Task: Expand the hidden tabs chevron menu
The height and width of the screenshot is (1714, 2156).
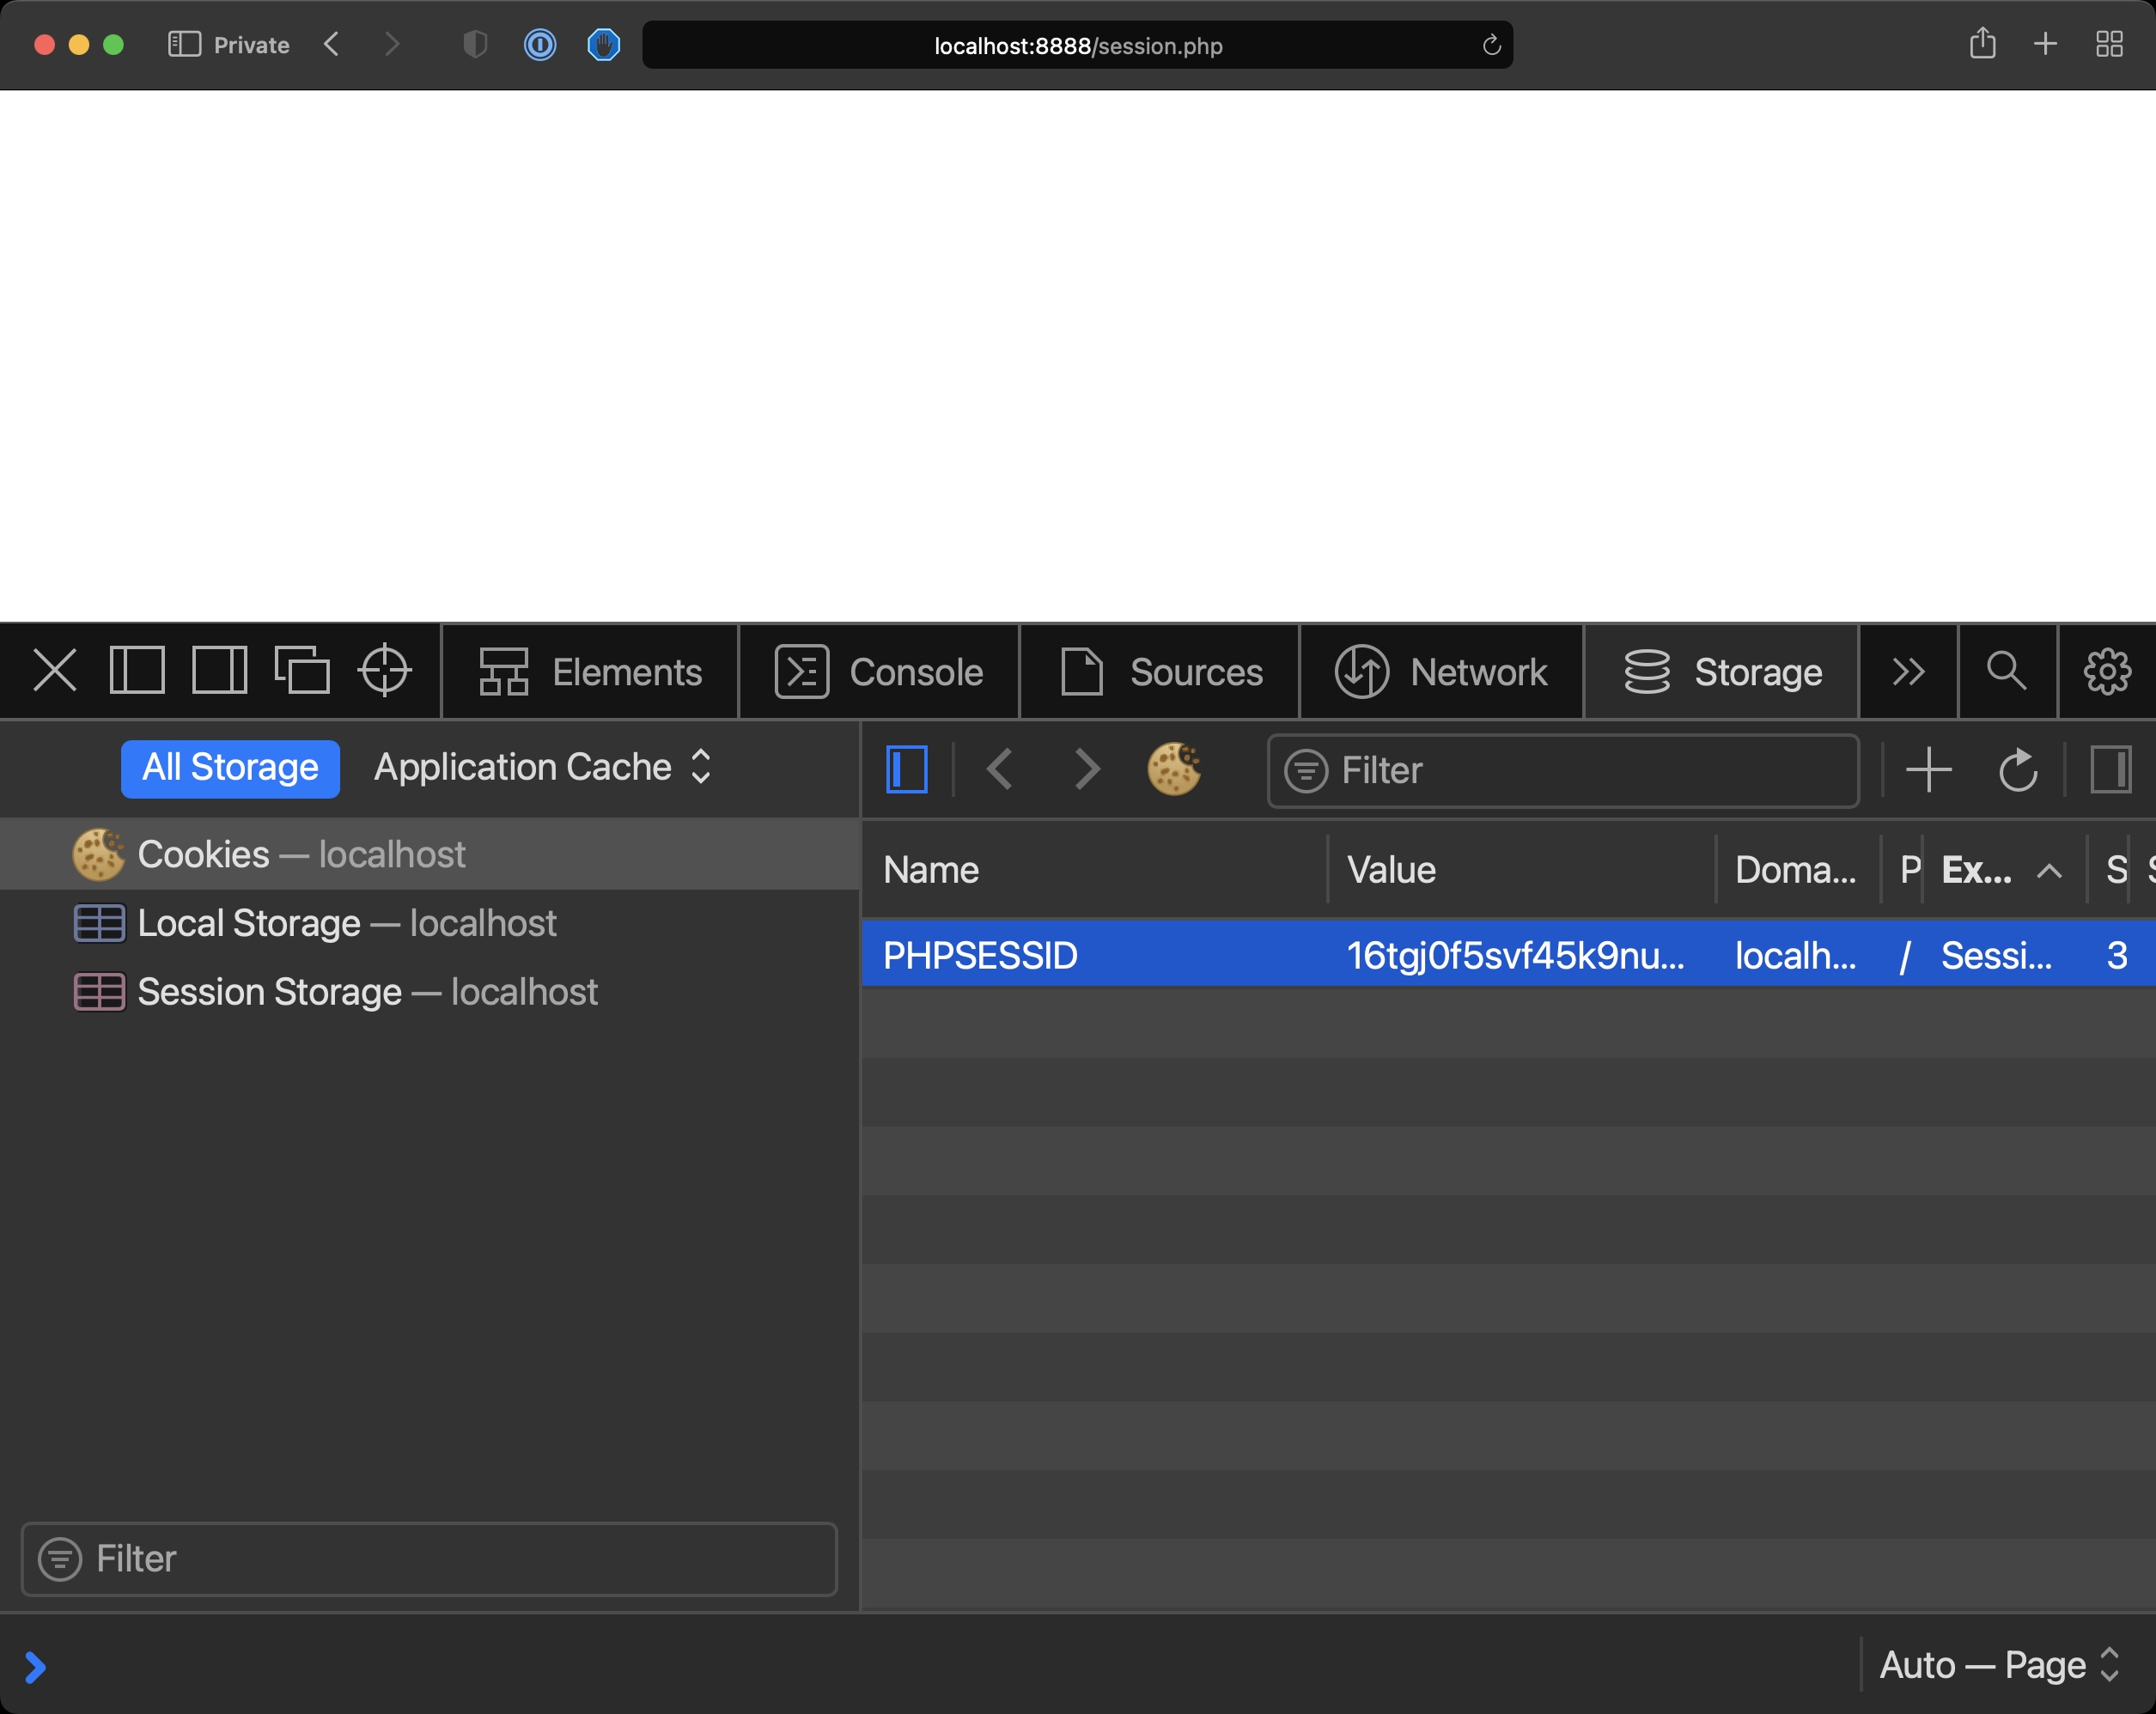Action: (x=1908, y=671)
